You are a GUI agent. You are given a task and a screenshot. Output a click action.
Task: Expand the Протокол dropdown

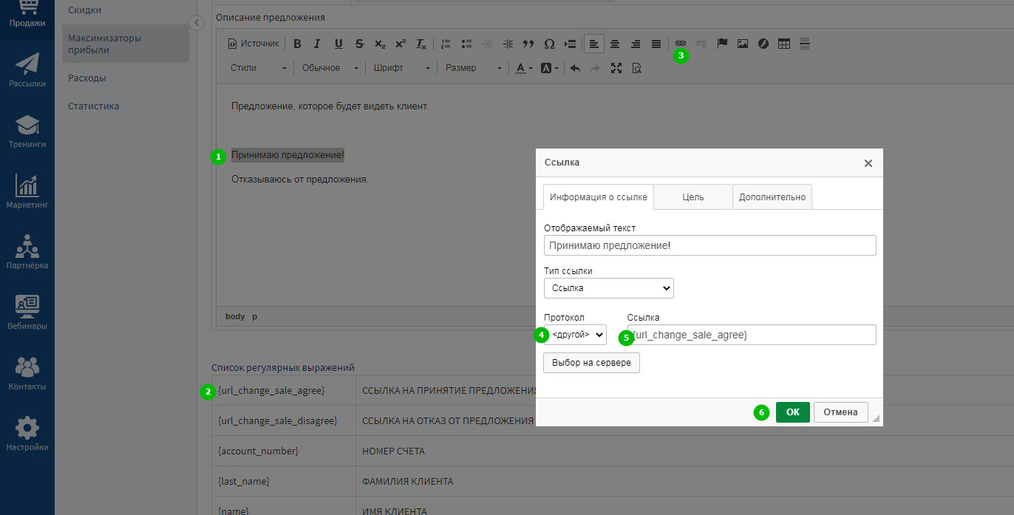click(575, 335)
